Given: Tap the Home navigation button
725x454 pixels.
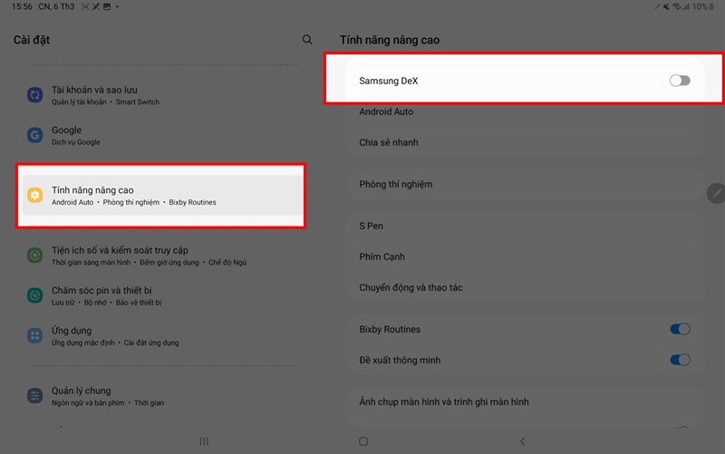Looking at the screenshot, I should (363, 441).
